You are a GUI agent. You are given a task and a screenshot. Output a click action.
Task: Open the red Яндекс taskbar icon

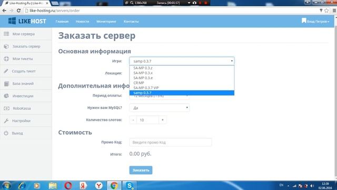(x=83, y=185)
